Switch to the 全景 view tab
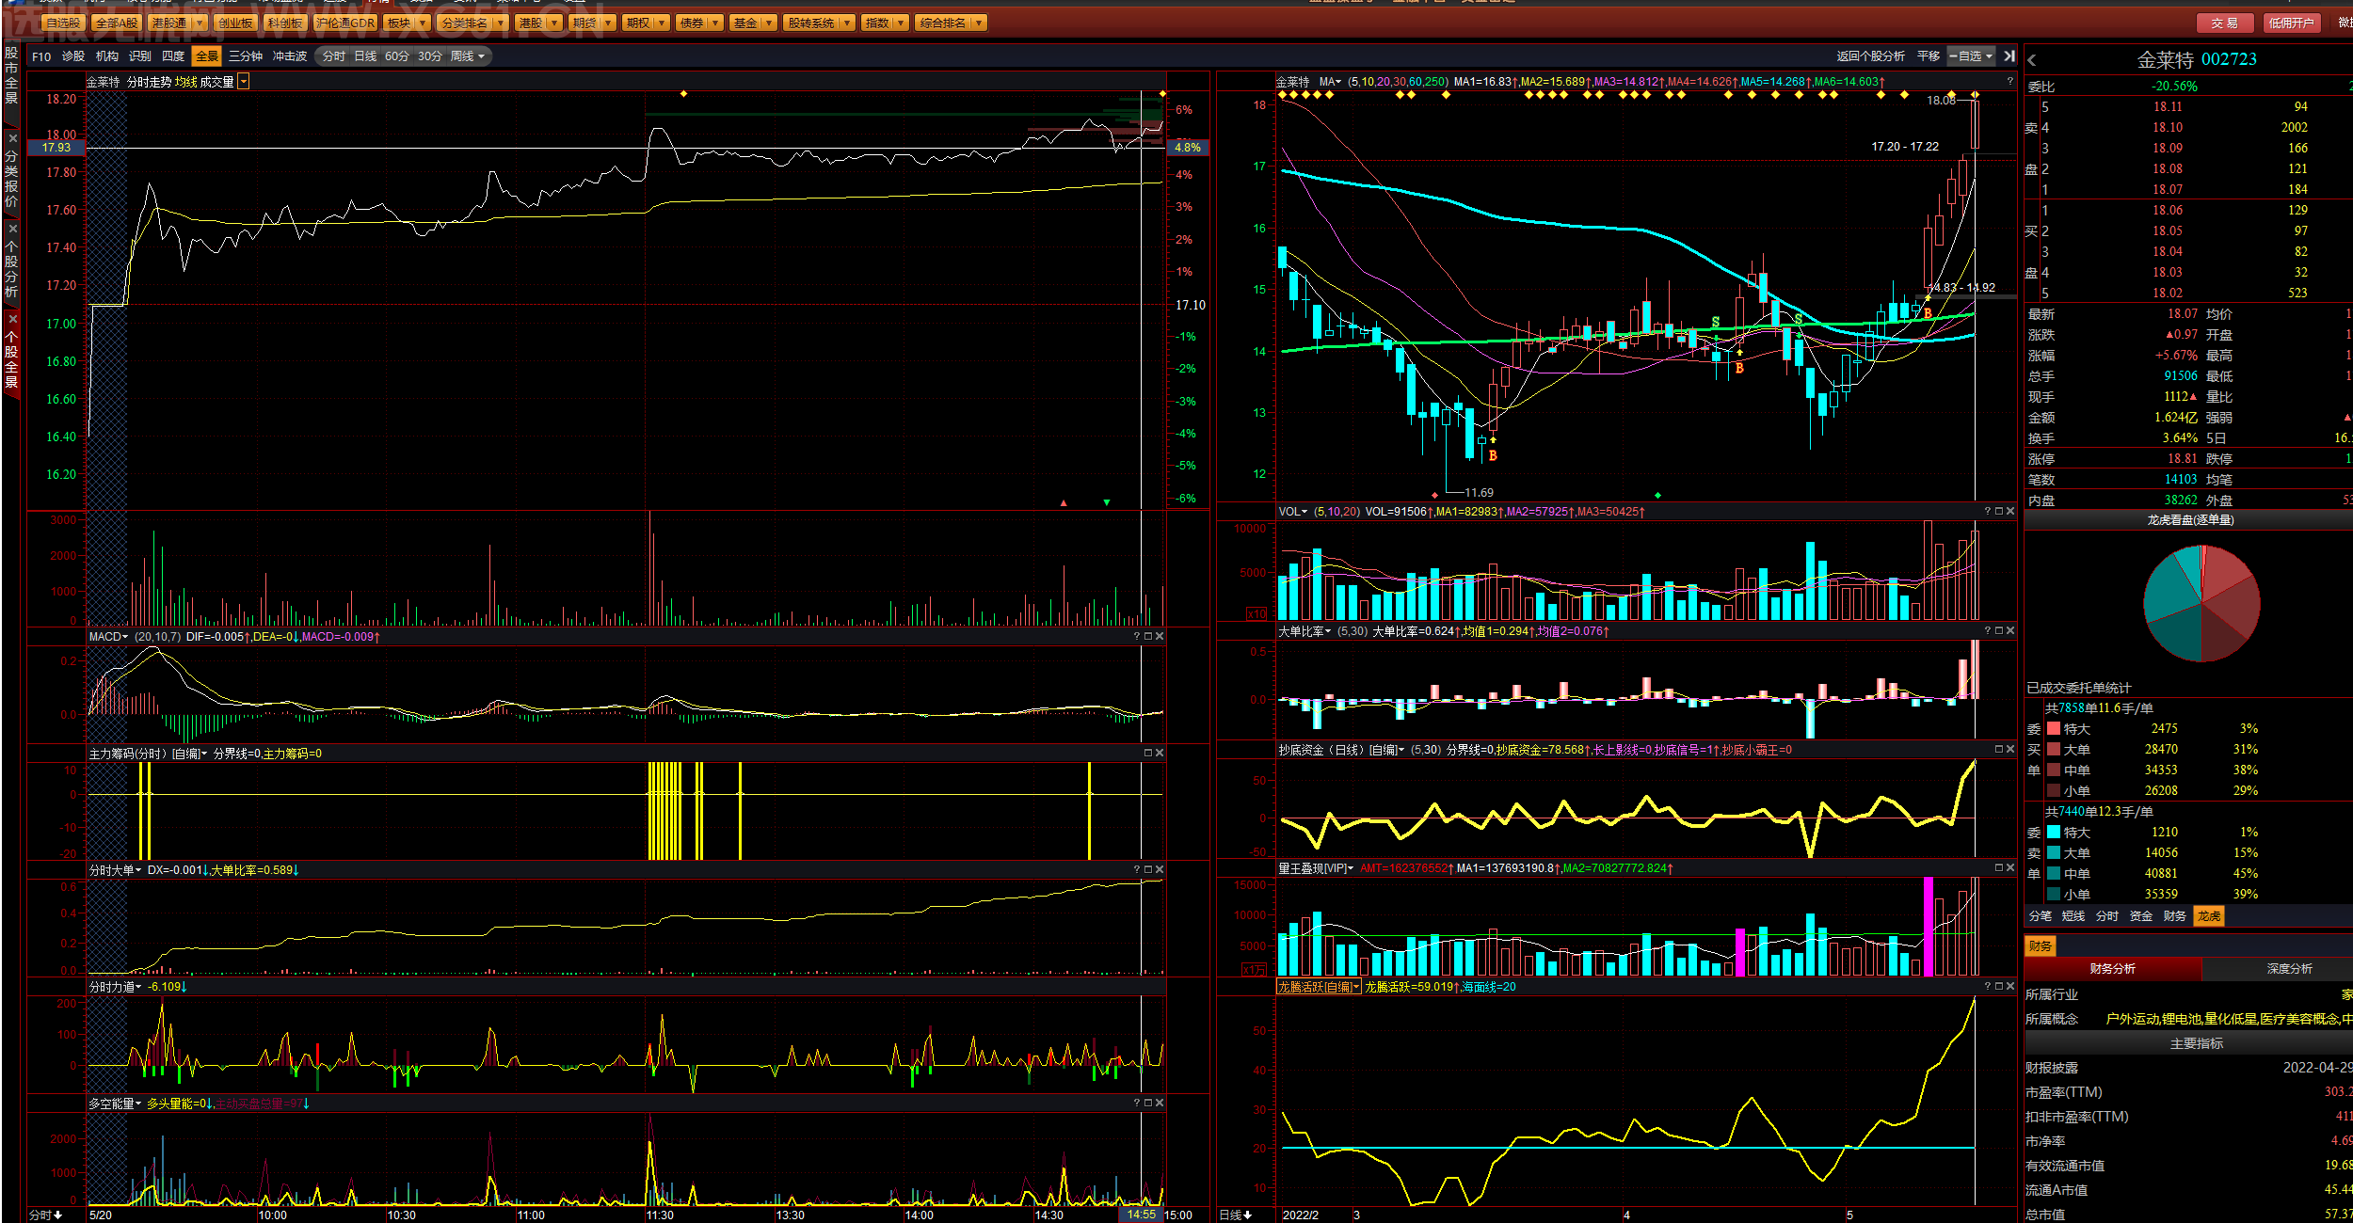 coord(206,56)
